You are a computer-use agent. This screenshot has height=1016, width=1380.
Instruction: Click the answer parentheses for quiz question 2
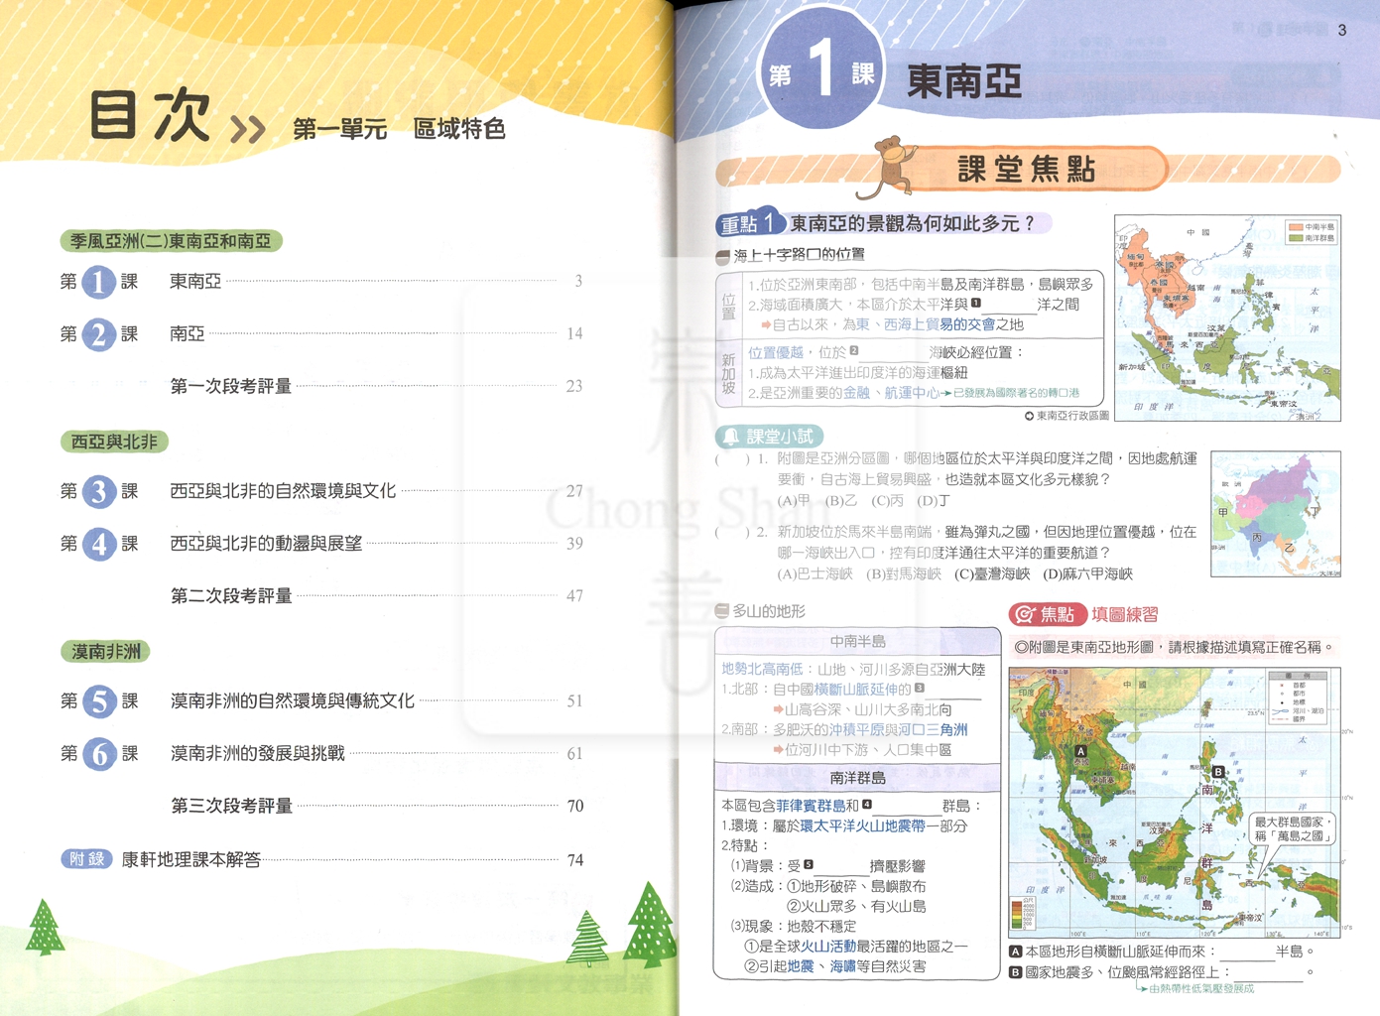pyautogui.click(x=732, y=532)
